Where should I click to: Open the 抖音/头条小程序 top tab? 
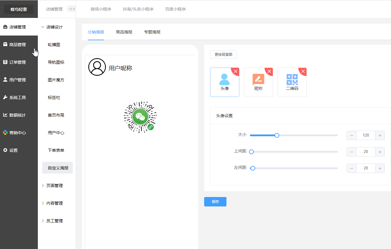[138, 9]
